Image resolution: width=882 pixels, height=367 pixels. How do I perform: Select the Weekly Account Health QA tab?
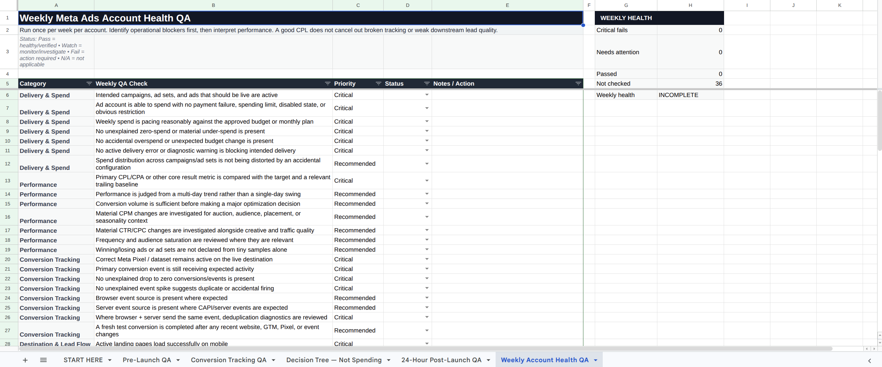pos(545,360)
